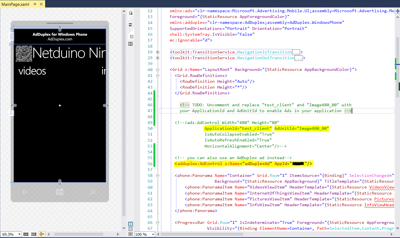Toggle snap to gridlines in designer

tap(34, 234)
